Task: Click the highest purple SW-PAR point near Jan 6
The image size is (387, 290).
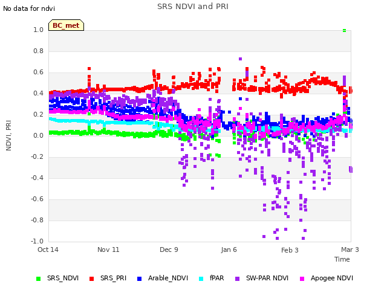Action: (x=241, y=59)
